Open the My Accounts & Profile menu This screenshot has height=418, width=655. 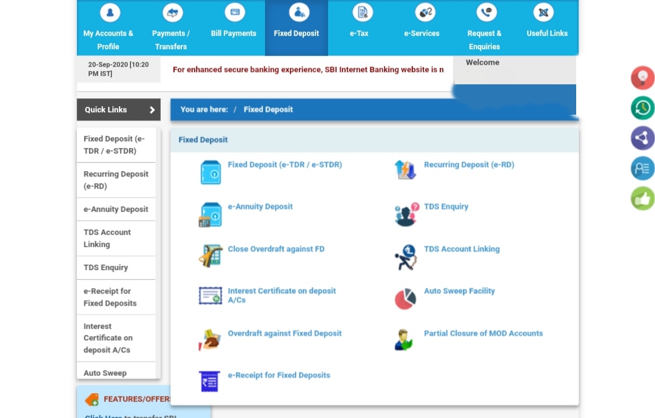[108, 39]
